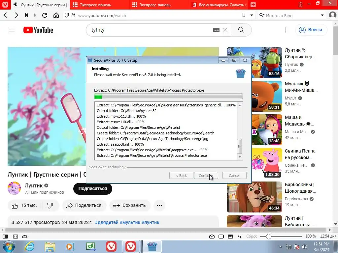
Task: Open the shield content blocker icon
Action: click(x=67, y=15)
